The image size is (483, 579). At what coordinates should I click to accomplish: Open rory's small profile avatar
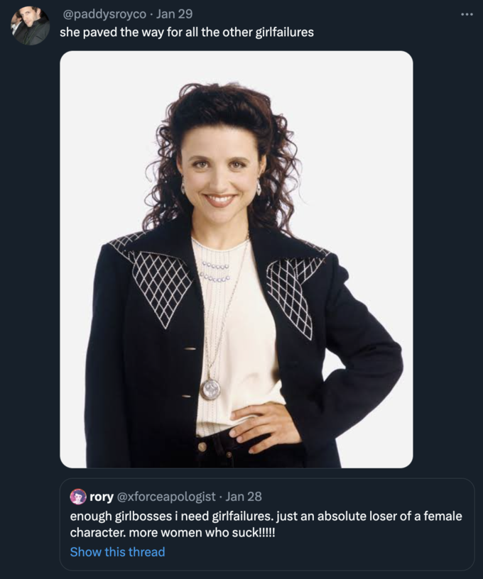78,497
